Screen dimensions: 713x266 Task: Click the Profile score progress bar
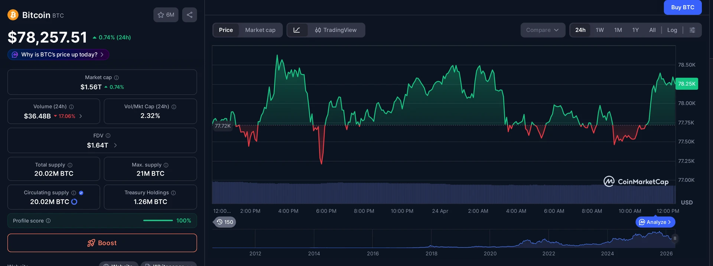158,220
